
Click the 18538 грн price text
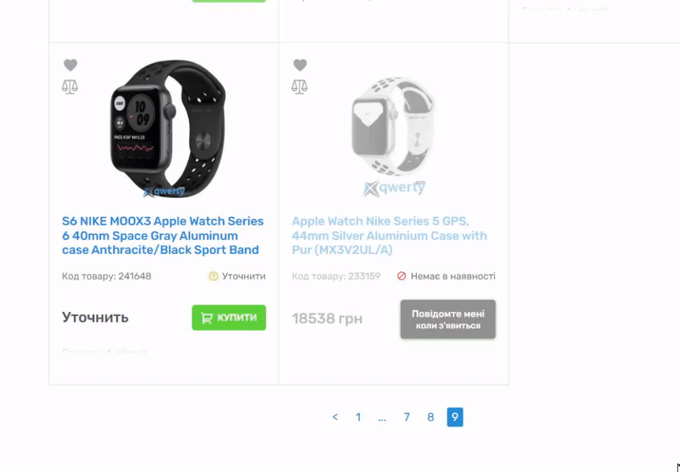point(327,319)
